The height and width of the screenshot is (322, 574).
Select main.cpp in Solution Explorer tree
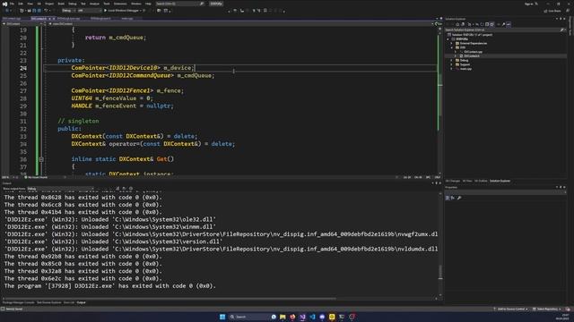pos(465,69)
